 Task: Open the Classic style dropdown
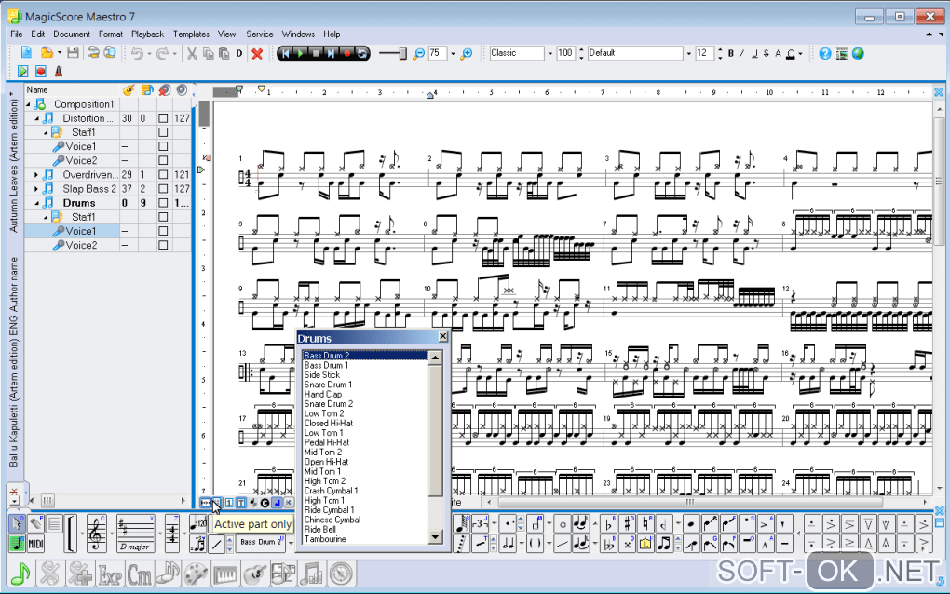click(550, 54)
